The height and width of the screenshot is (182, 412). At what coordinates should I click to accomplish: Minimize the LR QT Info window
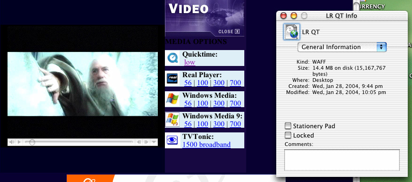[x=294, y=16]
